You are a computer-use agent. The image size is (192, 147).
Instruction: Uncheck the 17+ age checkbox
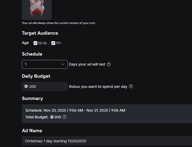pos(53,43)
